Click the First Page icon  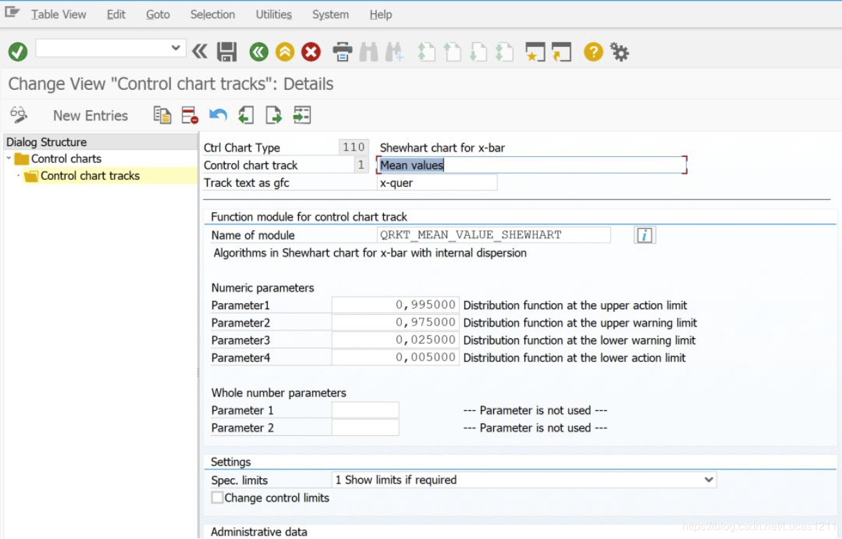point(426,52)
